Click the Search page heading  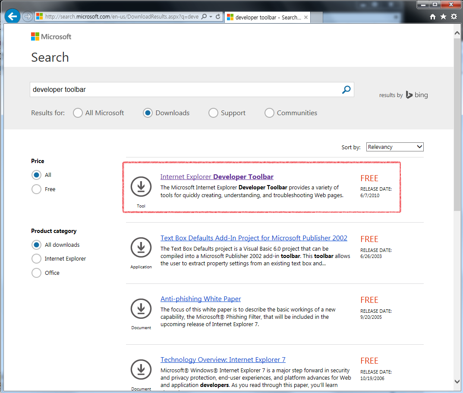(50, 57)
